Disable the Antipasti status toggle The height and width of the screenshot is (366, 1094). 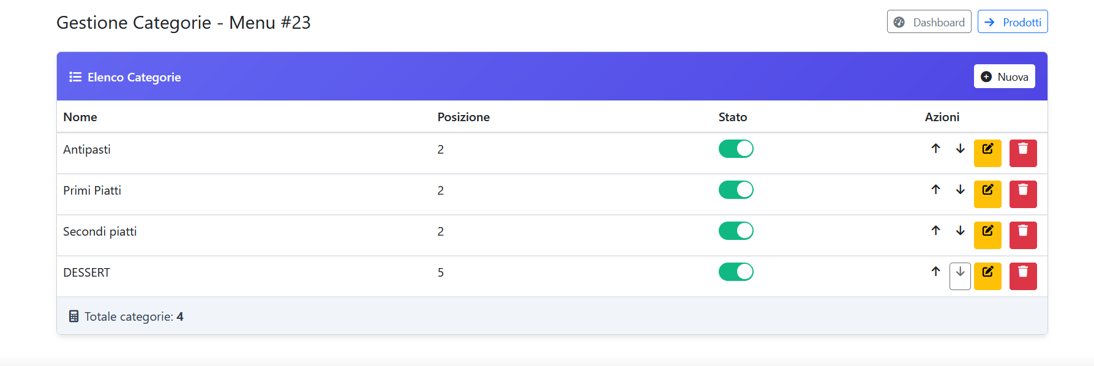[x=736, y=148]
